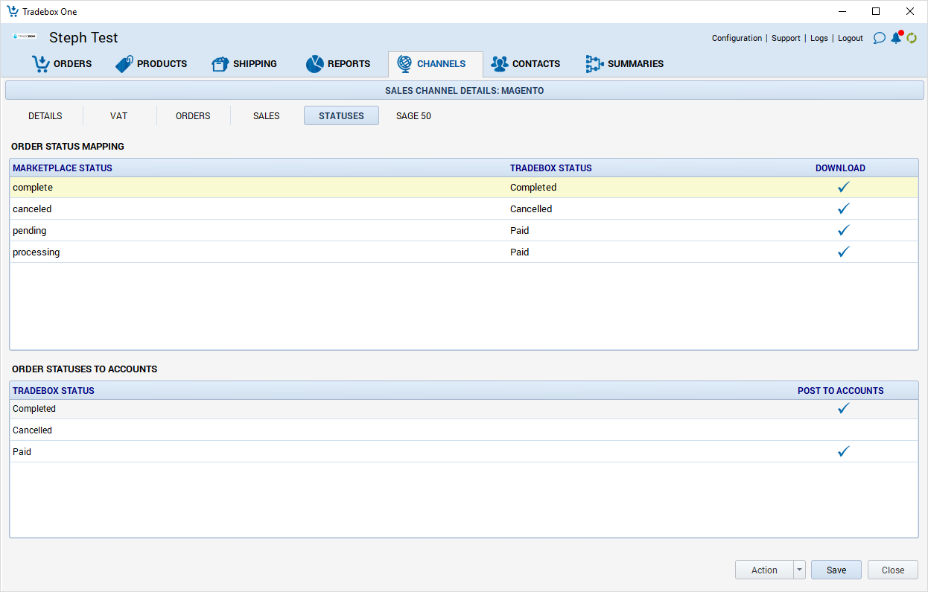Sort by Marketplace Status column header

pos(63,168)
